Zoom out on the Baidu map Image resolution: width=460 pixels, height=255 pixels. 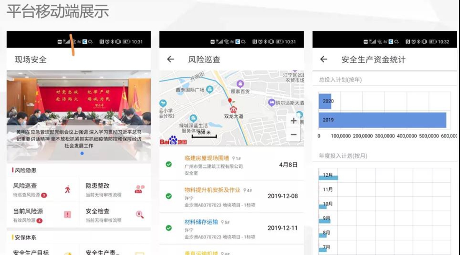294,134
